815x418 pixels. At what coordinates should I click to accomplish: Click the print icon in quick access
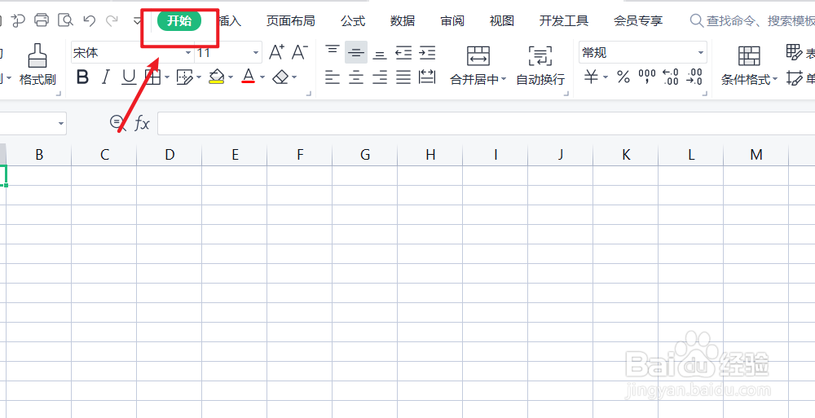[42, 20]
